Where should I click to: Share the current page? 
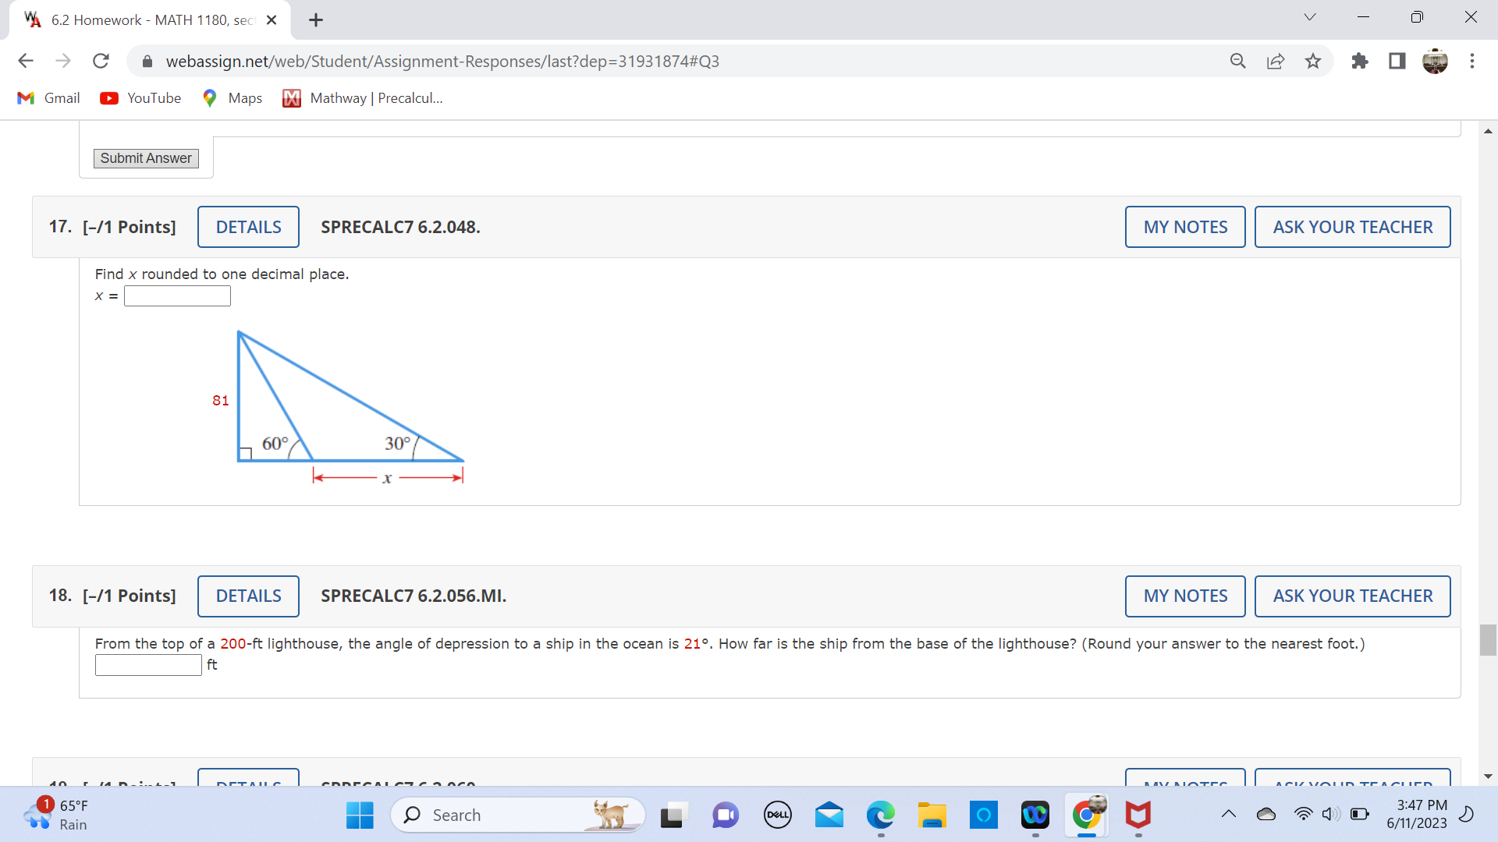1276,61
